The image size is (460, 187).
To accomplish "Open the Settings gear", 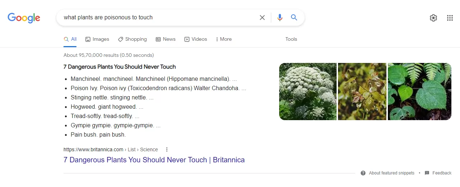I will coord(433,18).
